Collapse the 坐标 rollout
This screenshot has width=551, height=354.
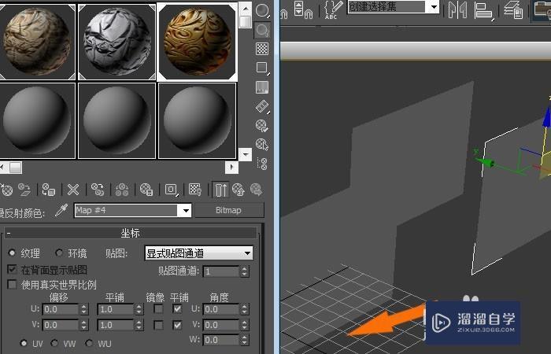[x=130, y=233]
